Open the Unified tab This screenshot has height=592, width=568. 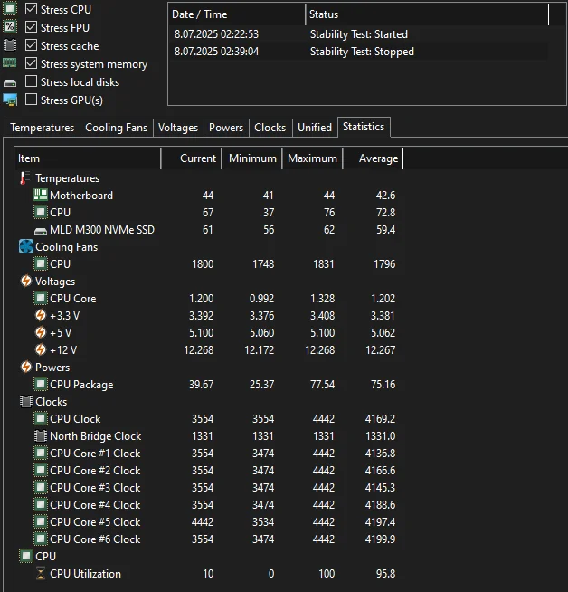pos(315,128)
